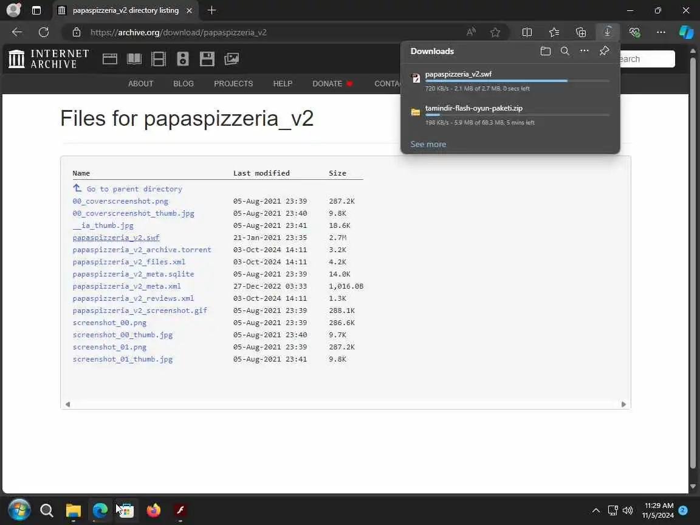Image resolution: width=700 pixels, height=525 pixels.
Task: Open a new browser tab
Action: click(211, 10)
